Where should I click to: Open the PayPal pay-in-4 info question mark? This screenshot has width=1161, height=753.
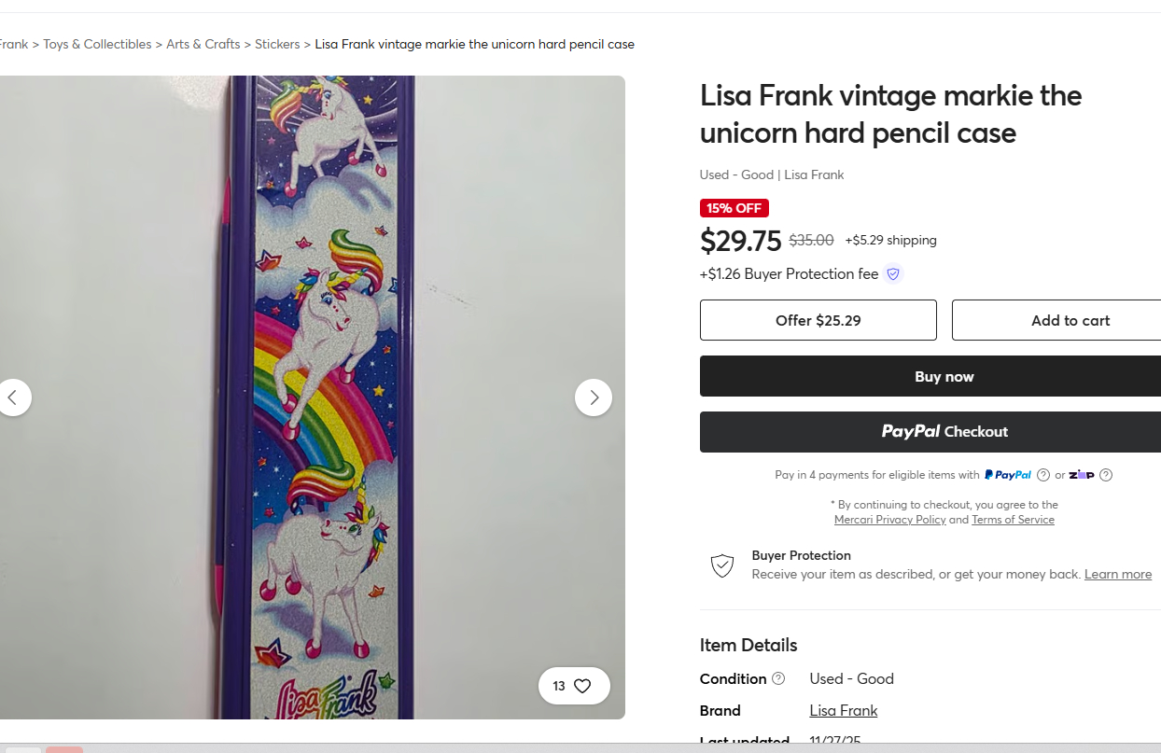pyautogui.click(x=1043, y=475)
